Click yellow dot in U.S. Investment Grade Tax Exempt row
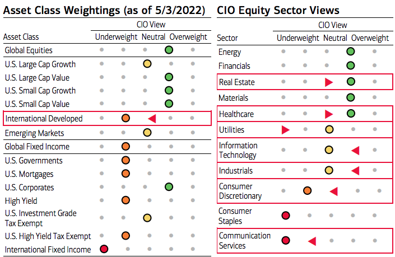395x257 pixels. point(147,218)
